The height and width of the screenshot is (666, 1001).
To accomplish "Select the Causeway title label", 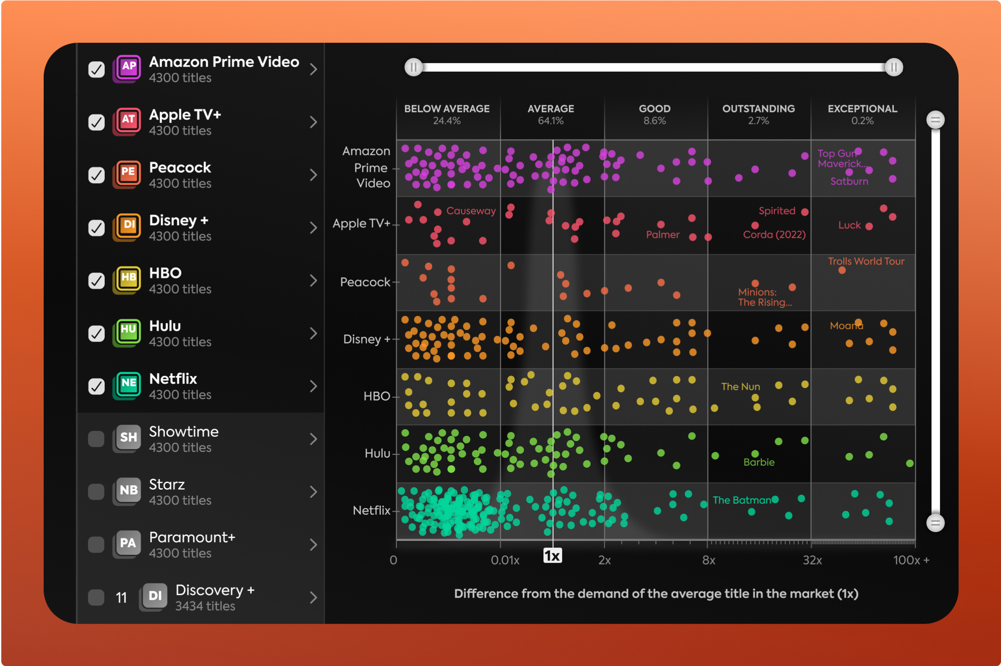I will [471, 211].
